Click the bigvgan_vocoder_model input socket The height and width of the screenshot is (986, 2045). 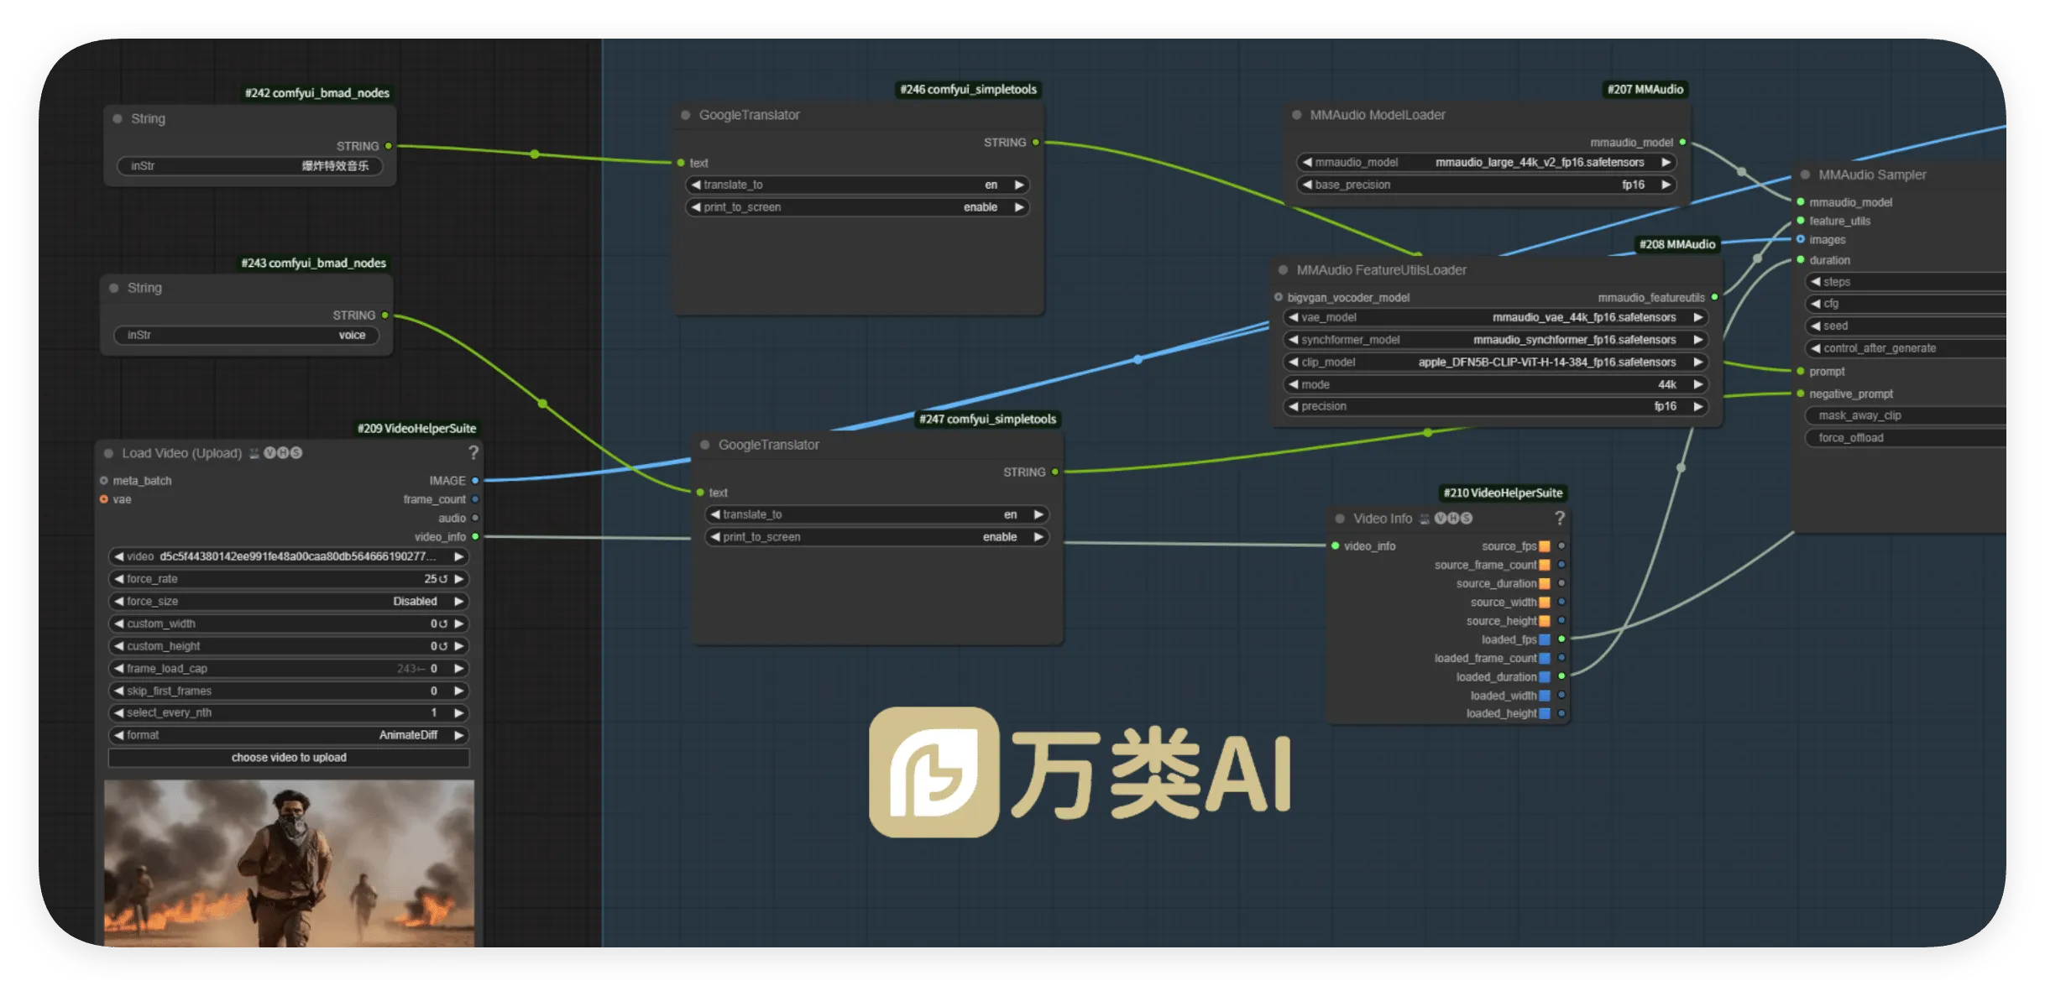coord(1279,297)
